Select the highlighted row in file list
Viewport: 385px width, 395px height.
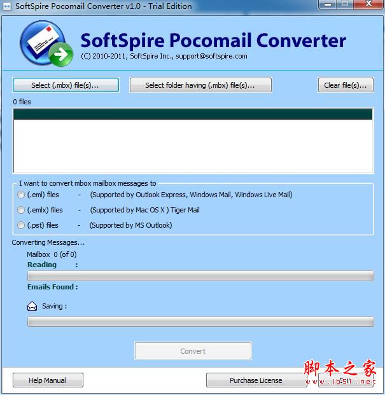192,114
